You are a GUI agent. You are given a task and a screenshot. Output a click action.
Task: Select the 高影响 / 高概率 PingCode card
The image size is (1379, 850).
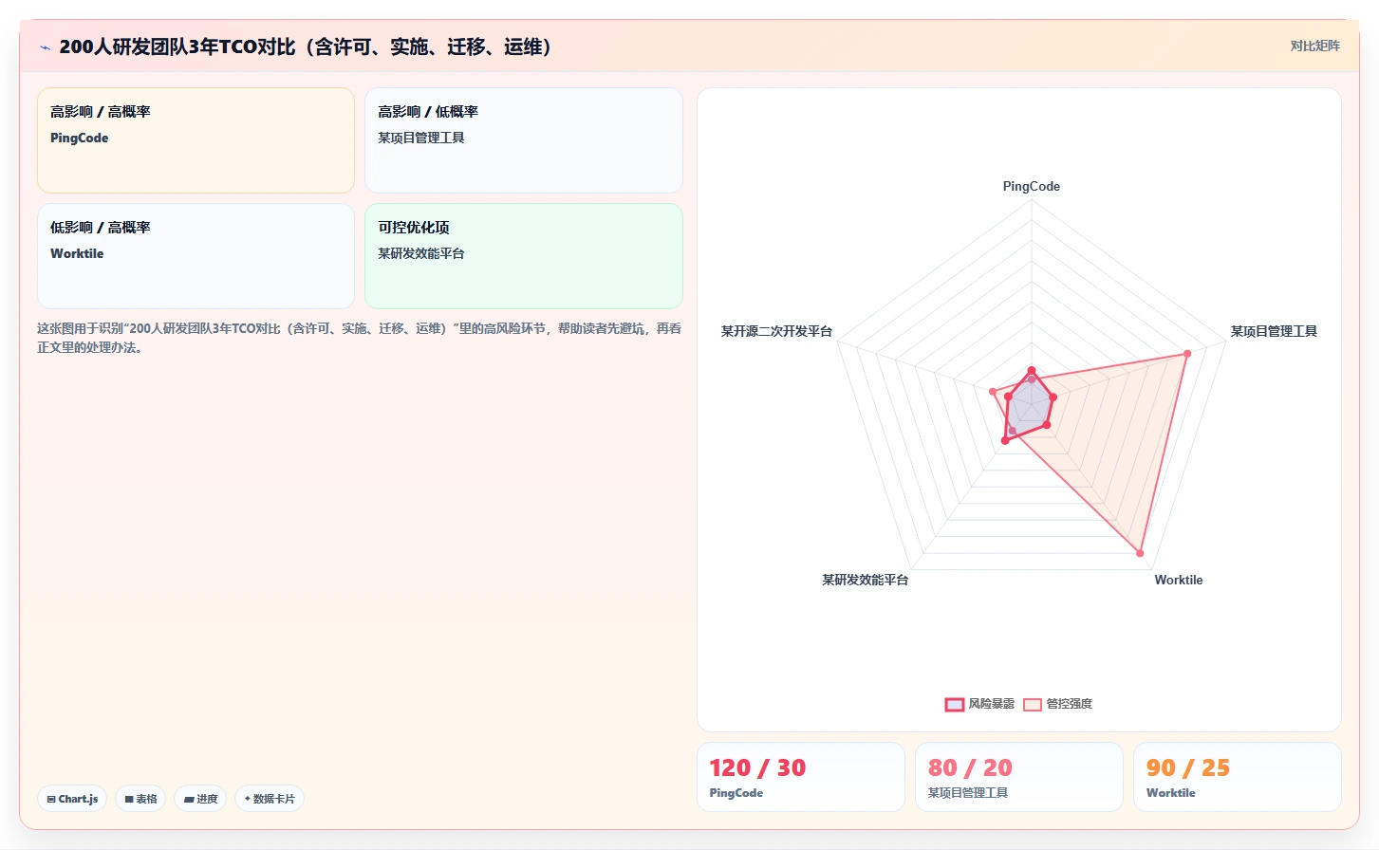click(196, 140)
